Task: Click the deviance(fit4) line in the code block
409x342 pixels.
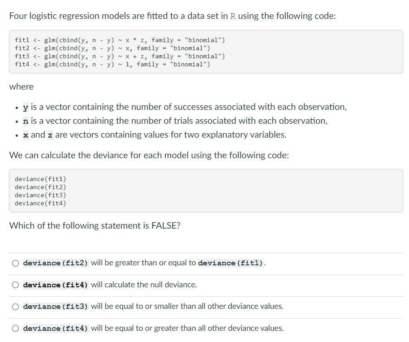Action: 40,203
